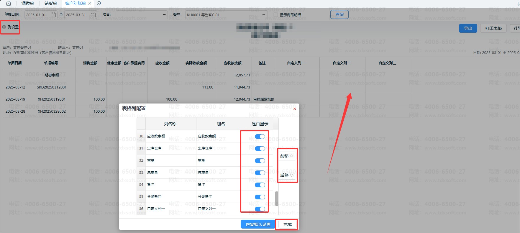Toggle display switch for 应收款余额 row

260,137
